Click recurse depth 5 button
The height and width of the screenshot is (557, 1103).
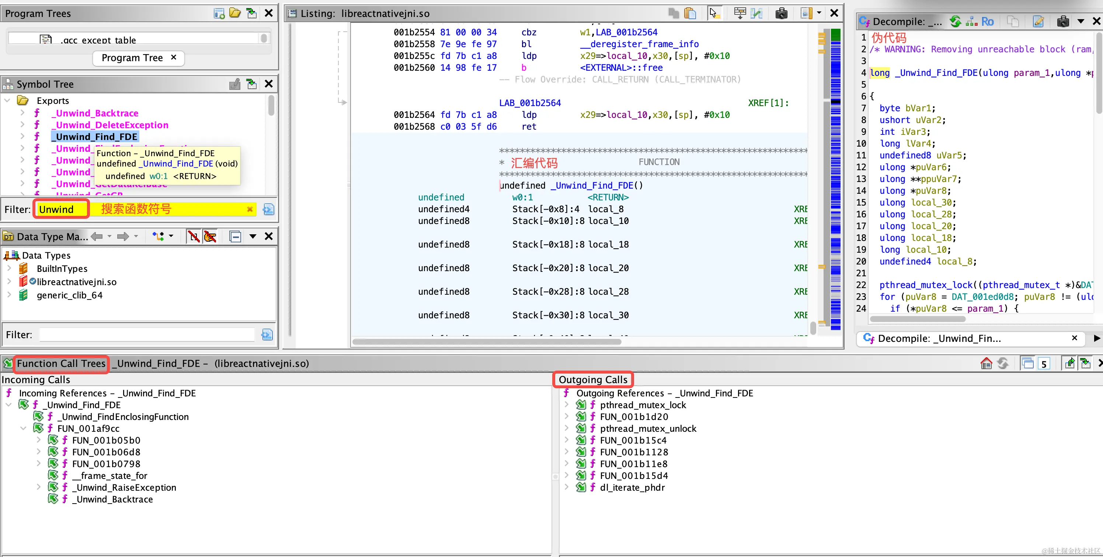click(x=1044, y=364)
